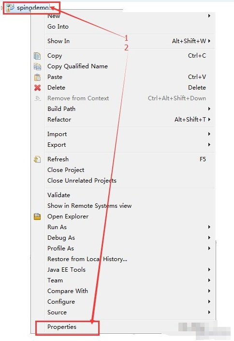Click the red Delete X icon
The height and width of the screenshot is (341, 234).
[37, 88]
